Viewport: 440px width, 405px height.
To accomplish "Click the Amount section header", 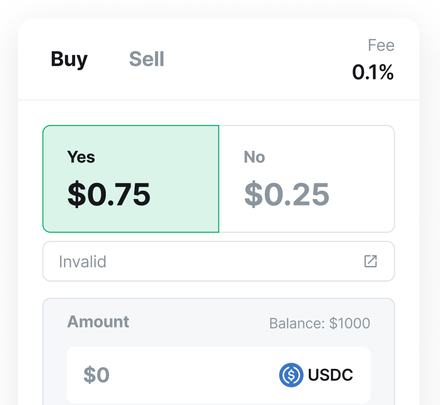I will pos(98,322).
